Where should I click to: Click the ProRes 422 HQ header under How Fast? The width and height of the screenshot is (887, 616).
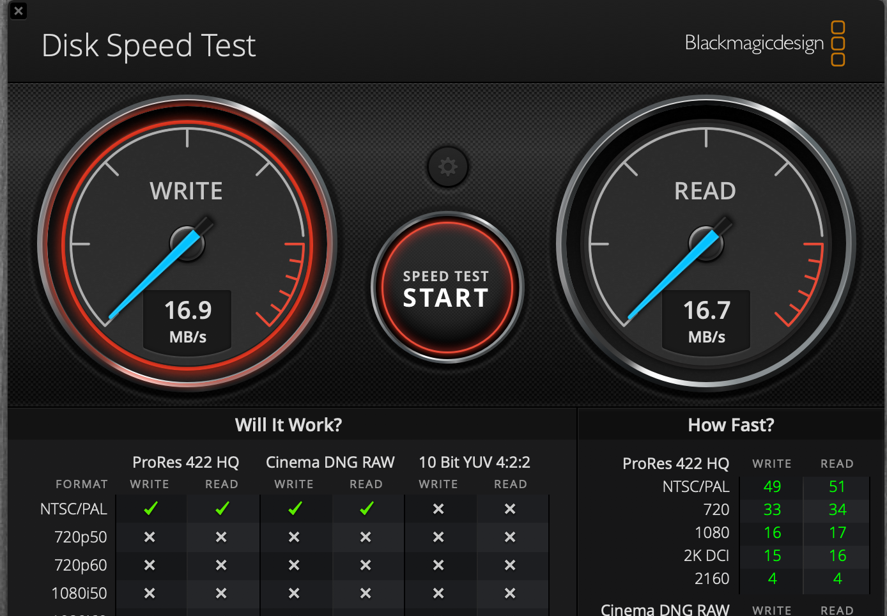676,463
